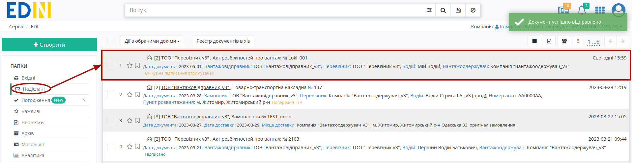The width and height of the screenshot is (632, 163).
Task: Save search with floppy disk icon
Action: 458,10
